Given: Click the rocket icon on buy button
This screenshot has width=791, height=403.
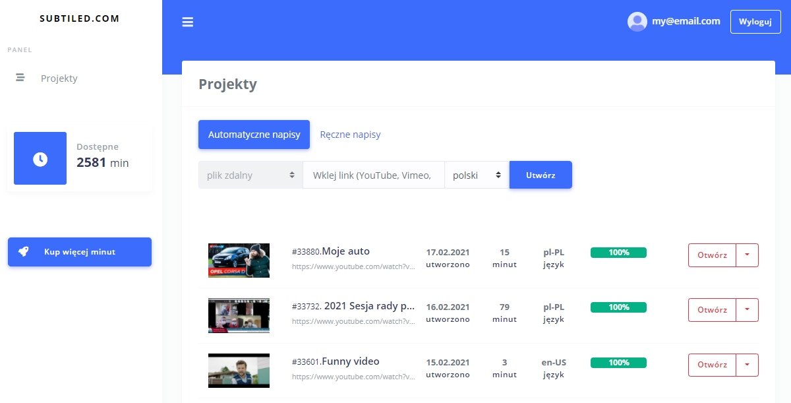Looking at the screenshot, I should (x=23, y=252).
